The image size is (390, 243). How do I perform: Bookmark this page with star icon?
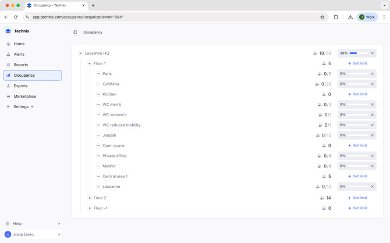[322, 17]
